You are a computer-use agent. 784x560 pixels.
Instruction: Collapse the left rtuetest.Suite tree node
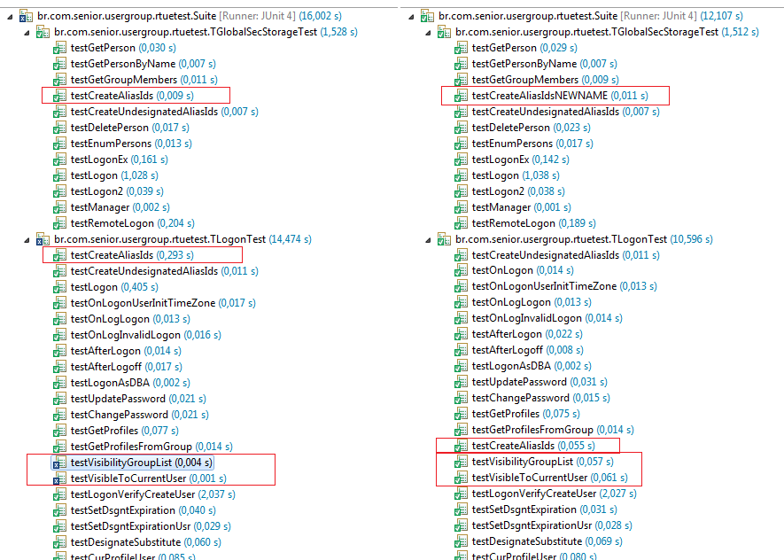coord(8,15)
